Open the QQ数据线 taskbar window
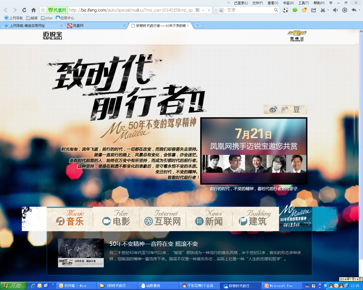The image size is (363, 290). click(158, 286)
